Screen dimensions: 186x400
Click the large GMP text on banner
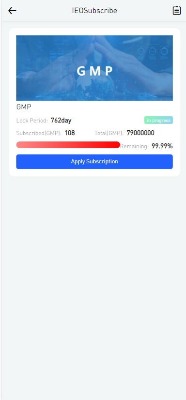94,71
